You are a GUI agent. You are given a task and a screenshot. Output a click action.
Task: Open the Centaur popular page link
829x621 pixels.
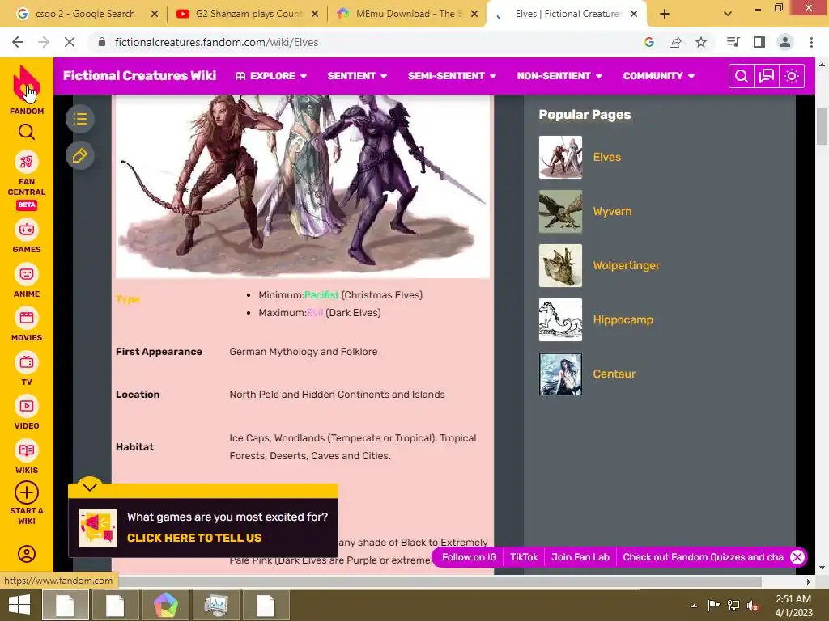[x=614, y=374]
